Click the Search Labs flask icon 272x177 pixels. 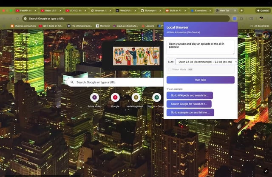(x=248, y=35)
